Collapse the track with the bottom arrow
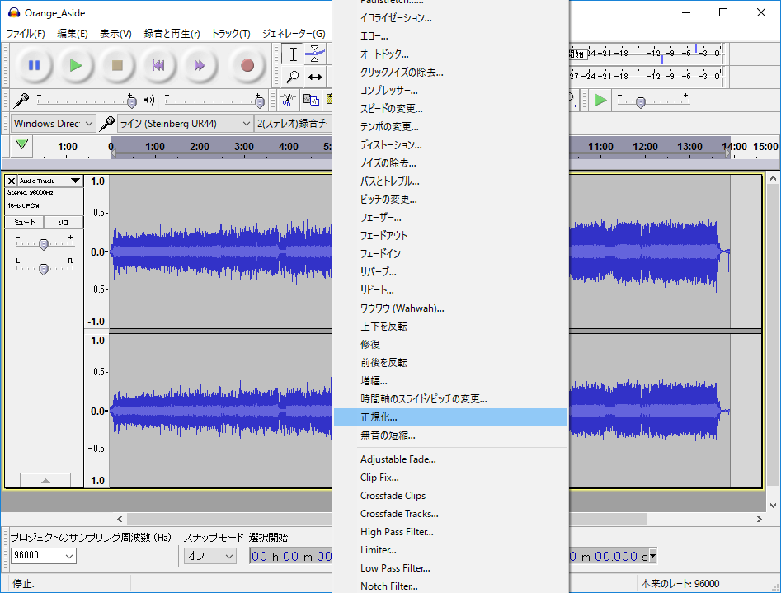The height and width of the screenshot is (593, 781). [x=45, y=480]
